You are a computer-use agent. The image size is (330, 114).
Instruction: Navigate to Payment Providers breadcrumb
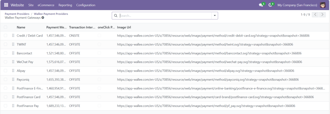pos(17,14)
